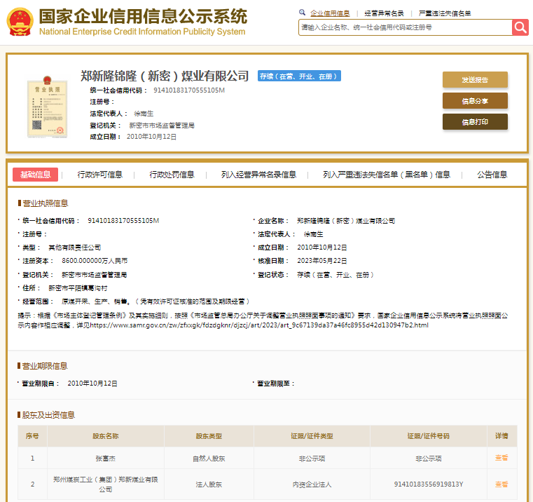Click the red search magnifier button
Image resolution: width=533 pixels, height=502 pixels.
point(520,27)
